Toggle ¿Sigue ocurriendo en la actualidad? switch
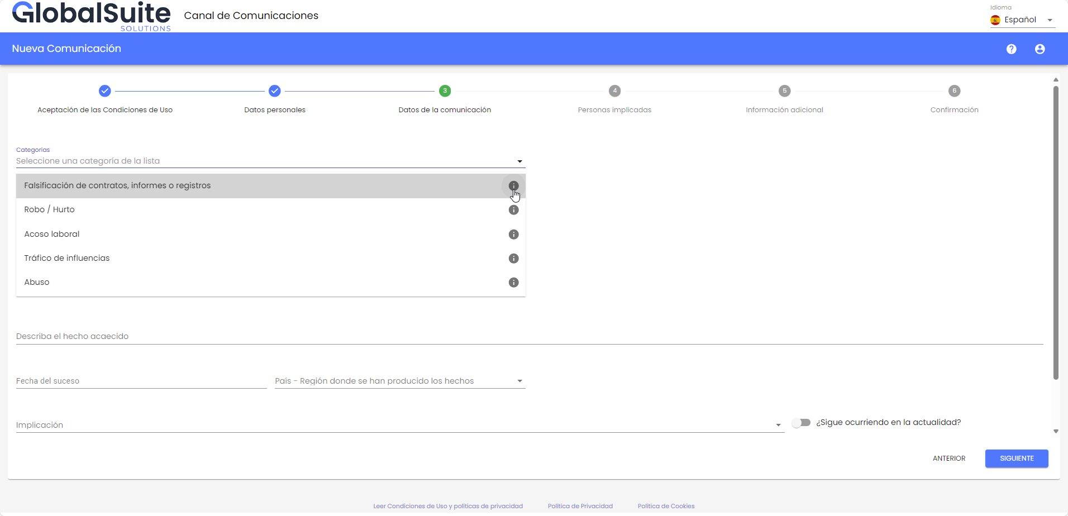Screen dimensions: 1068x516 click(801, 423)
